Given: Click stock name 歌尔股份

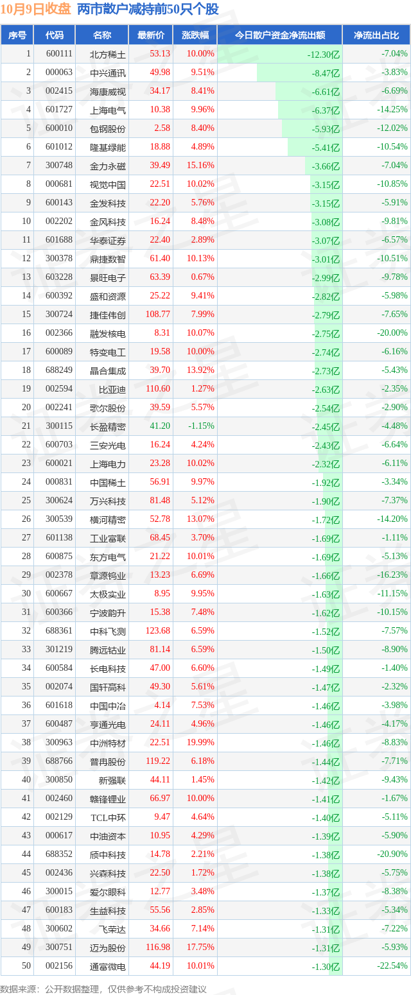Looking at the screenshot, I should point(108,408).
